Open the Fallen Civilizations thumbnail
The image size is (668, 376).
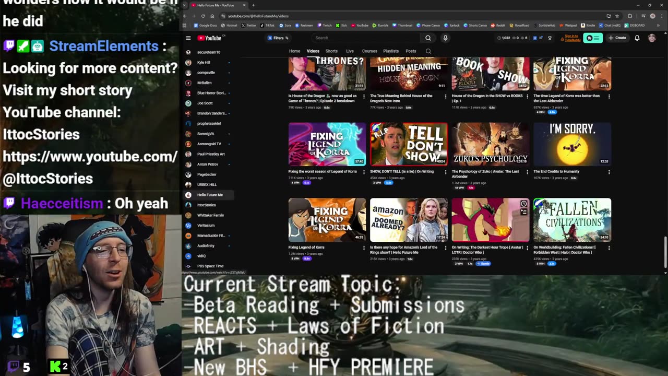pyautogui.click(x=572, y=220)
